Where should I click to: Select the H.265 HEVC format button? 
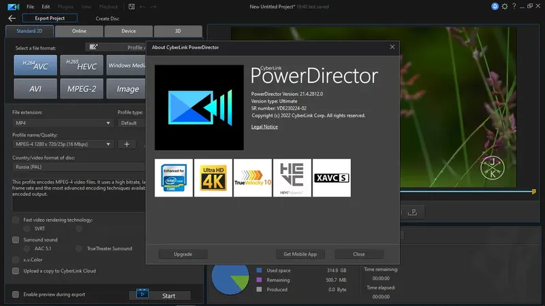(82, 65)
